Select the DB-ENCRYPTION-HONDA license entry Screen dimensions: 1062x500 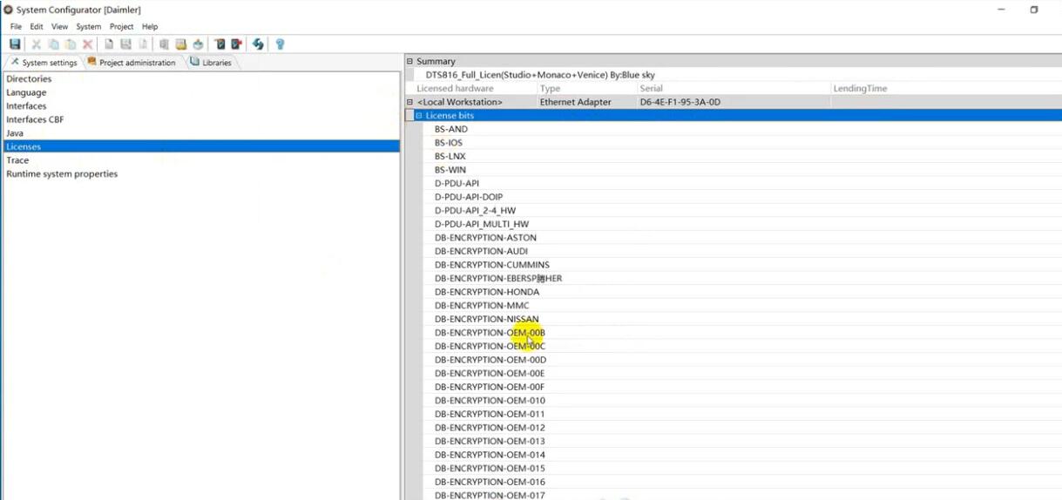[487, 292]
